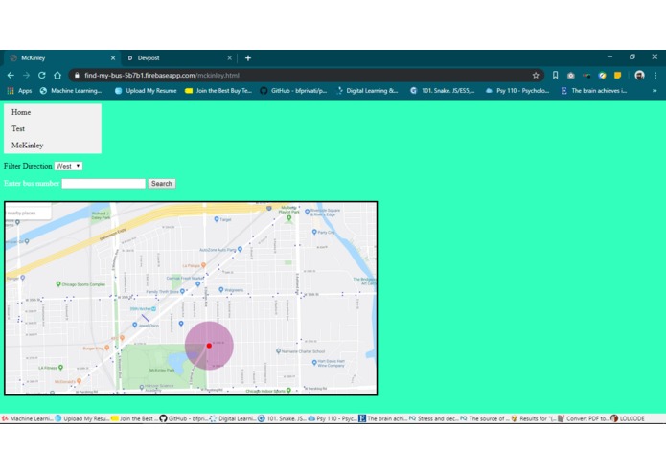Click the McDonald's map pin
Viewport: 666px width, 473px height.
click(79, 381)
